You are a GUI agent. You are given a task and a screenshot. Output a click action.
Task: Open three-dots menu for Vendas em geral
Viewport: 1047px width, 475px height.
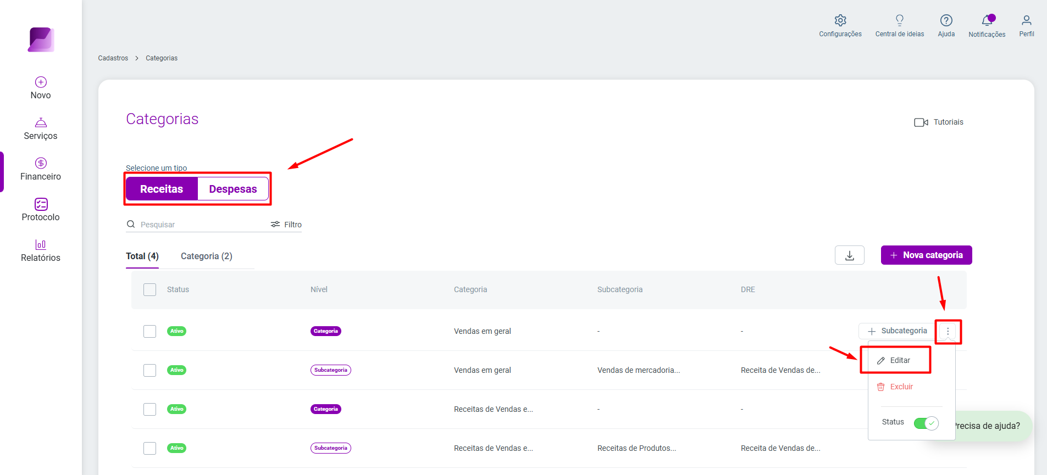948,332
